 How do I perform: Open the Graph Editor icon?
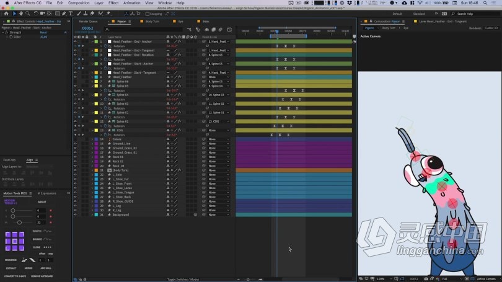coord(229,30)
